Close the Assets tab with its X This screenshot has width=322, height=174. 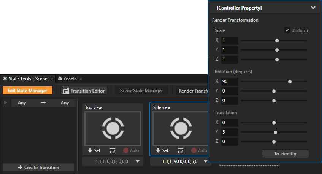[81, 79]
